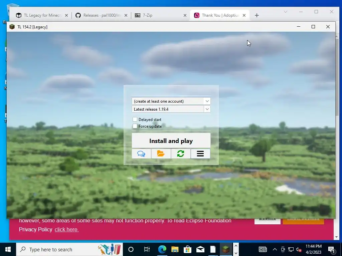Image resolution: width=342 pixels, height=256 pixels.
Task: Minimize the TL 154.2 Legacy window
Action: pos(299,27)
